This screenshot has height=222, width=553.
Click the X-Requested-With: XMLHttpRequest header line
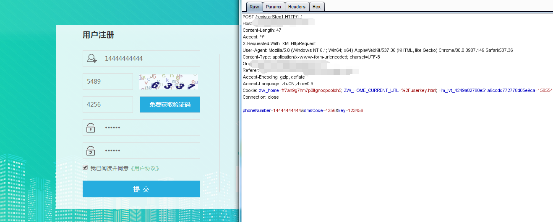279,43
